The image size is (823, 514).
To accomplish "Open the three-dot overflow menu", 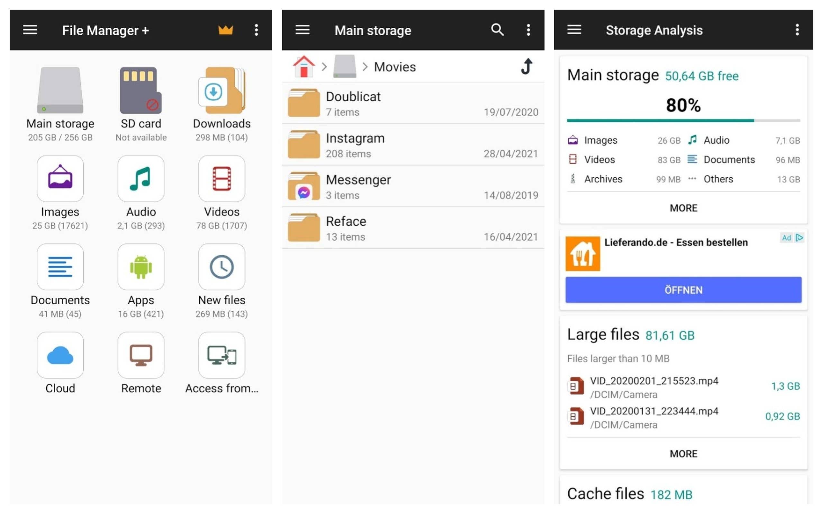I will 257,30.
